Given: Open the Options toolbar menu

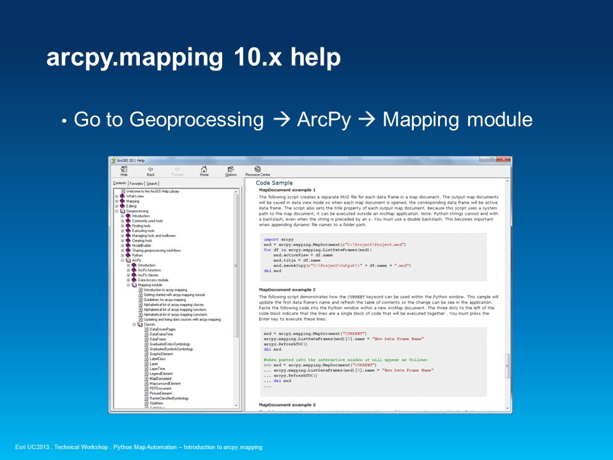Looking at the screenshot, I should coord(231,169).
